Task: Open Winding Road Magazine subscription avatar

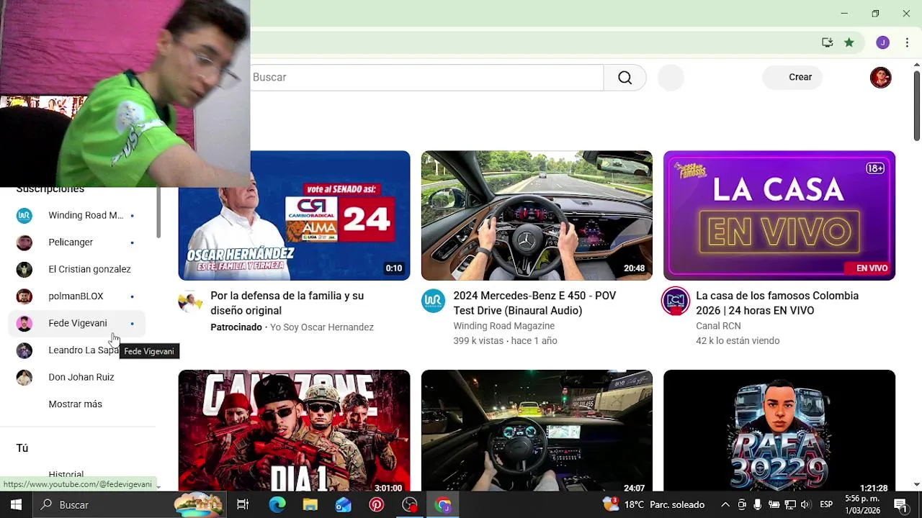Action: pyautogui.click(x=24, y=215)
